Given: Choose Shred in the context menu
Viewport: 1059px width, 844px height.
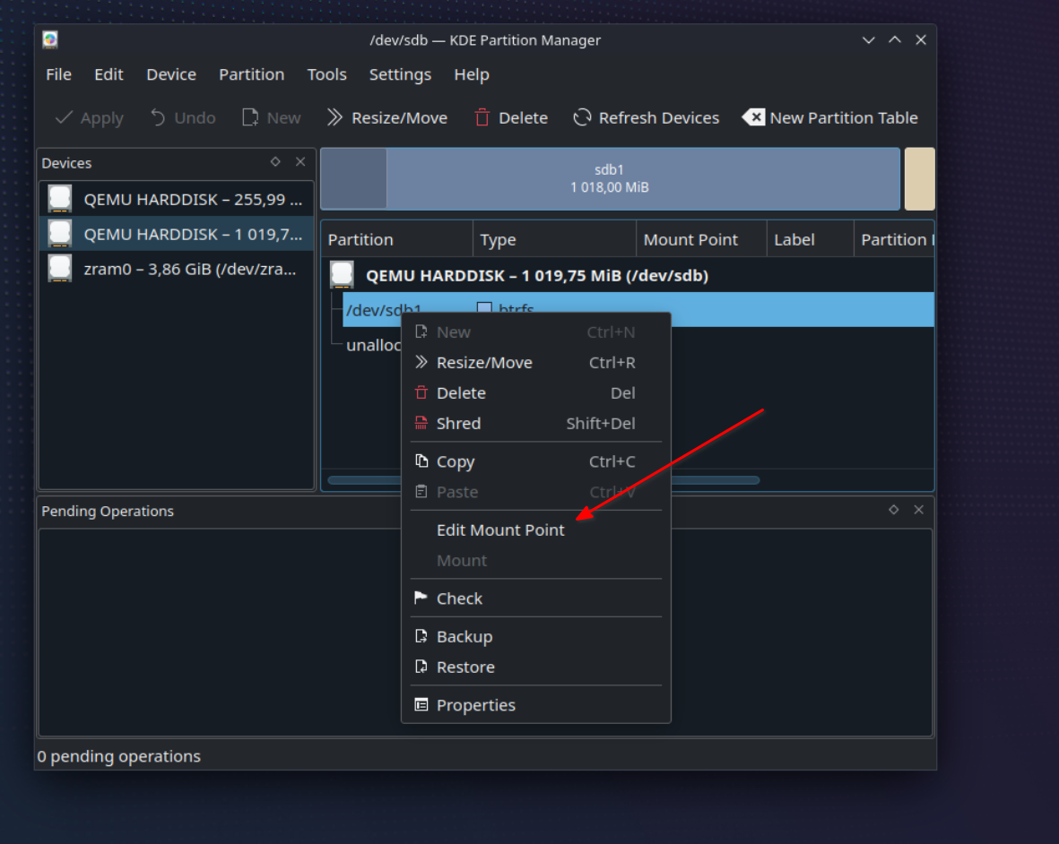Looking at the screenshot, I should [535, 423].
